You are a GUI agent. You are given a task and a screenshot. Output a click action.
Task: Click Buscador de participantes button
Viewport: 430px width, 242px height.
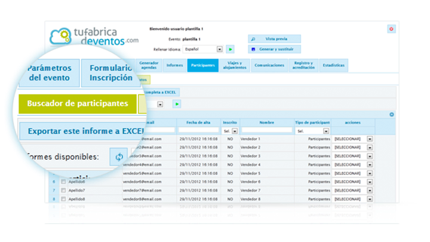point(77,103)
